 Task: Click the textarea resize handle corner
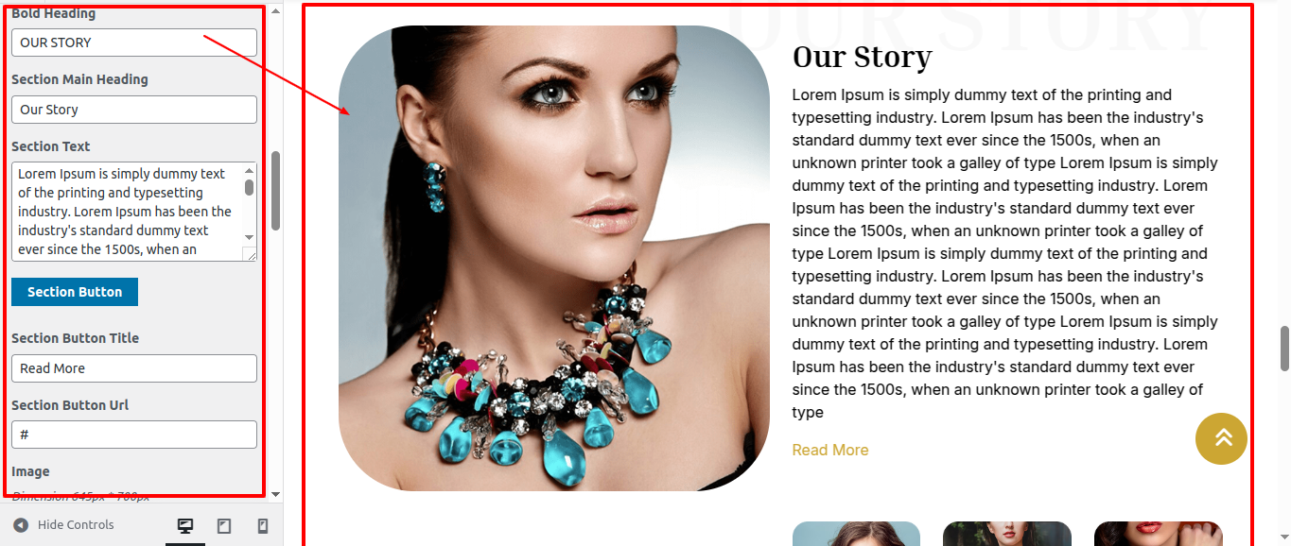pos(250,253)
